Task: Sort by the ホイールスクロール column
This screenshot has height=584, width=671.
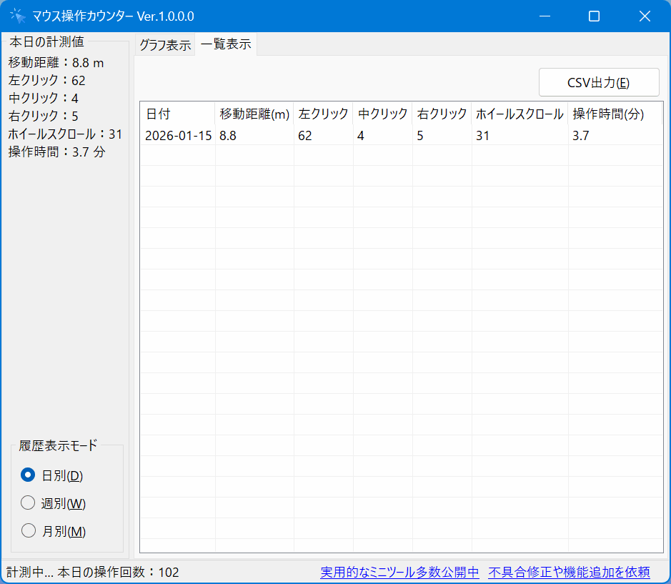Action: click(x=520, y=114)
